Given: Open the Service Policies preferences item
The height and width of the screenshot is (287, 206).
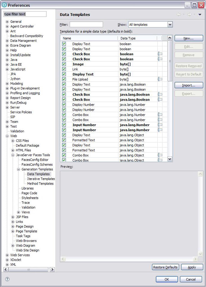Looking at the screenshot, I should pyautogui.click(x=21, y=112).
